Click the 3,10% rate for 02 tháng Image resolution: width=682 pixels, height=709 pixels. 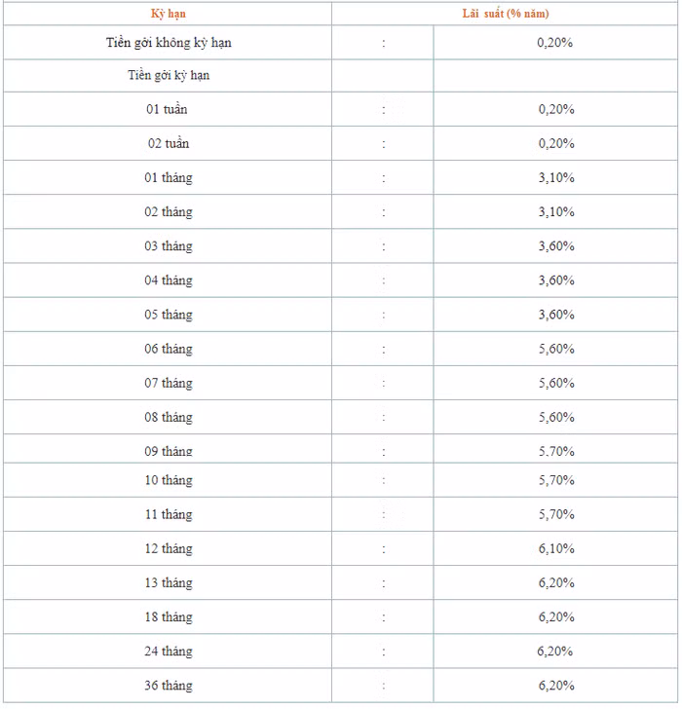[x=556, y=211]
